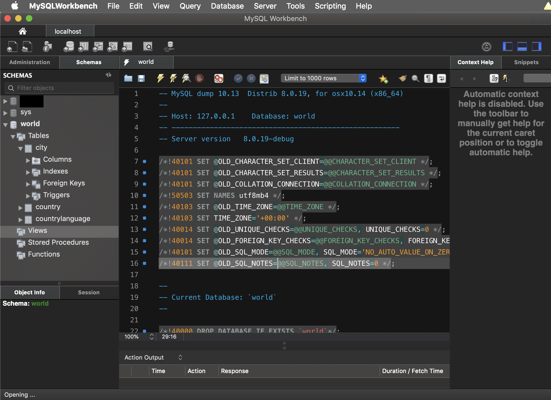
Task: Click the Filter objects search field
Action: pos(59,88)
